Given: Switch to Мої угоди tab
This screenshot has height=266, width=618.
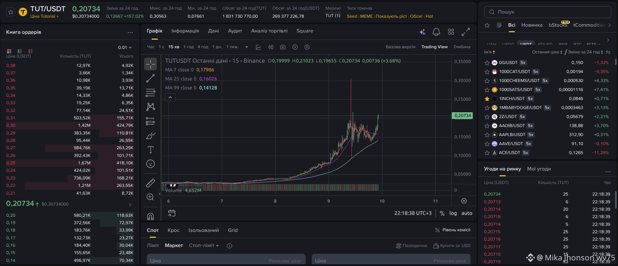Looking at the screenshot, I should 539,169.
